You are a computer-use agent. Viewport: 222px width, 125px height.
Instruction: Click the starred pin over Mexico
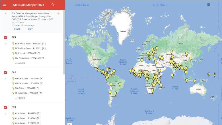tap(98, 69)
